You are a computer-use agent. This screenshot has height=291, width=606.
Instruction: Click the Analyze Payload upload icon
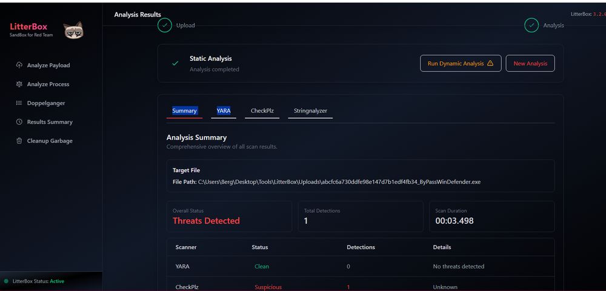tap(19, 65)
